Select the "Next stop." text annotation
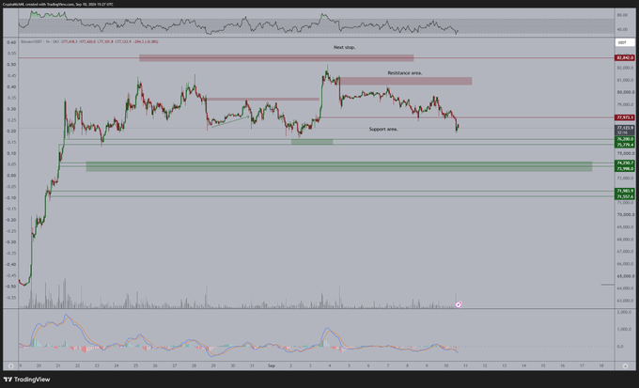 344,47
